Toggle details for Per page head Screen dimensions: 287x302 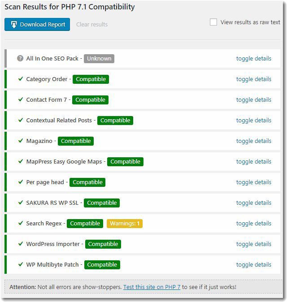click(x=254, y=182)
